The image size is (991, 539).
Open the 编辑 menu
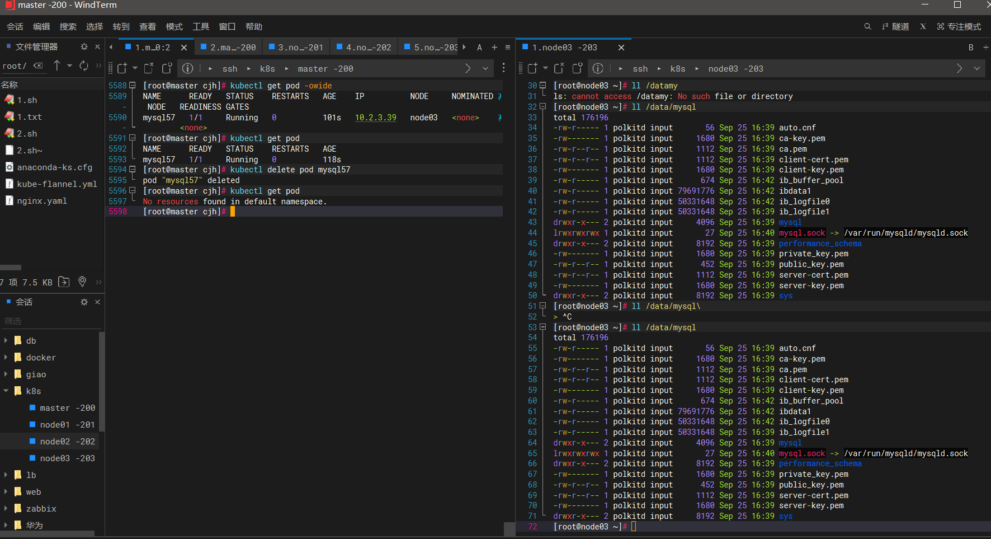(x=41, y=26)
